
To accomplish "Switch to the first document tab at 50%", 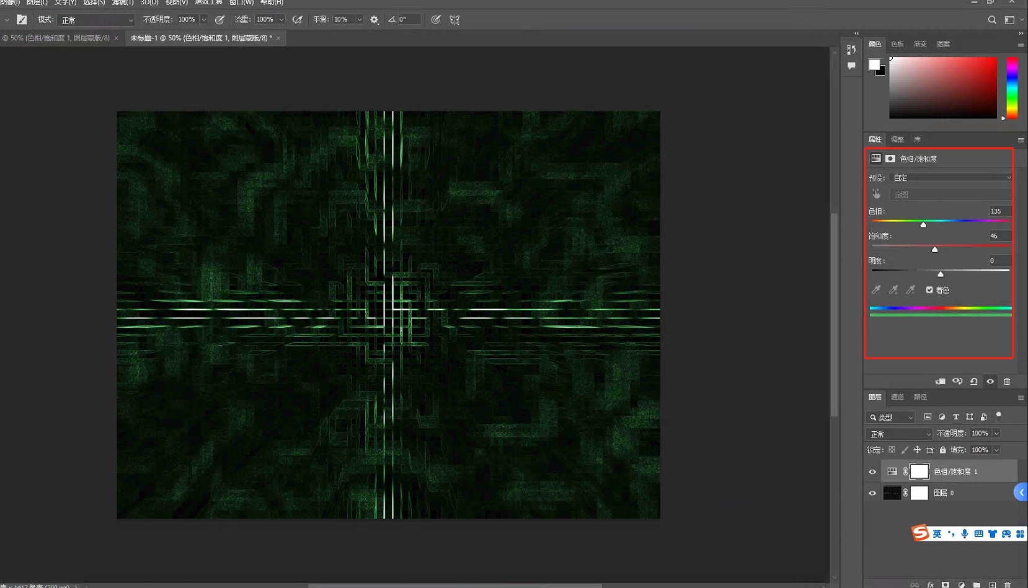I will (x=60, y=38).
